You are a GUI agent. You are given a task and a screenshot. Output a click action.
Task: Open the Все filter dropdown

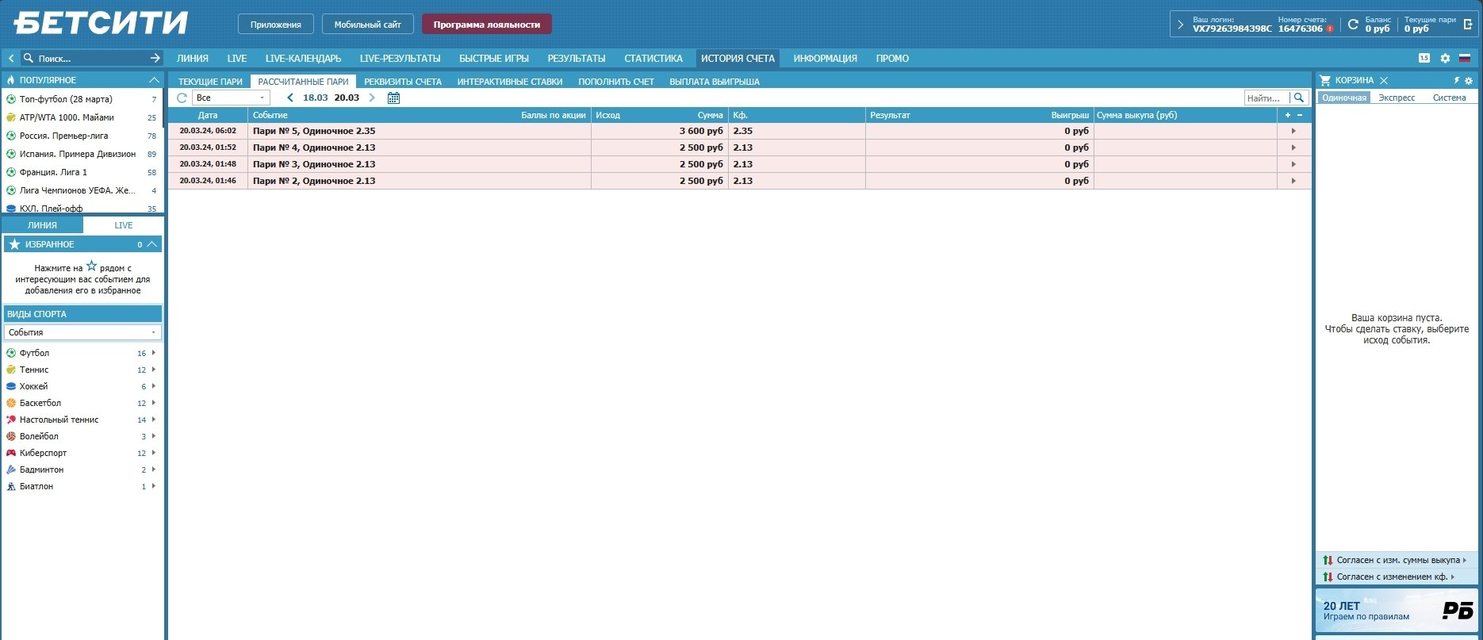(231, 98)
